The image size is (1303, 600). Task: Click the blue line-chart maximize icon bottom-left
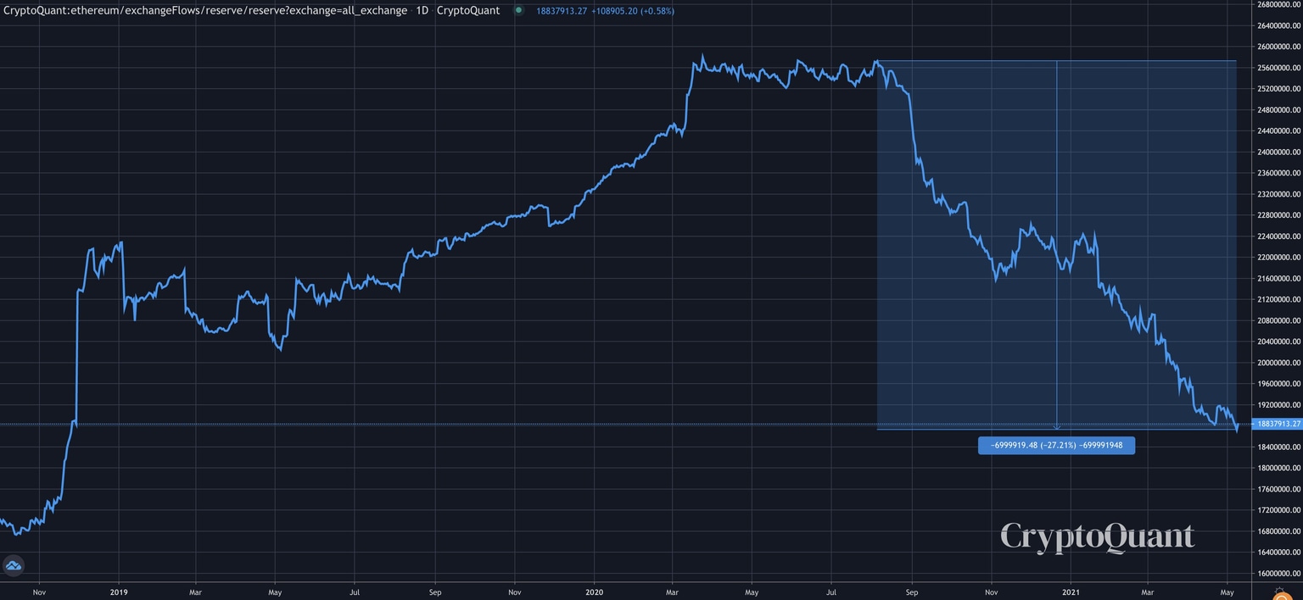coord(14,565)
